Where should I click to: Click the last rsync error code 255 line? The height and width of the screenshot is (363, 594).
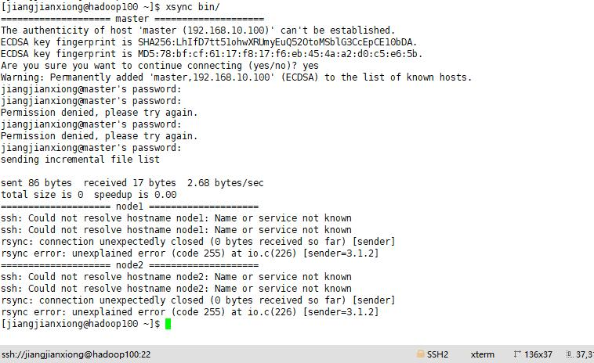[x=190, y=311]
